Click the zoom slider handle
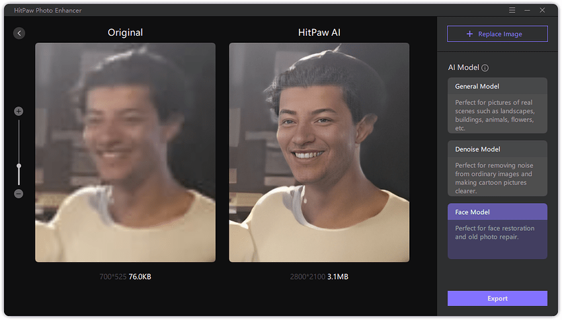The height and width of the screenshot is (320, 562). click(19, 166)
